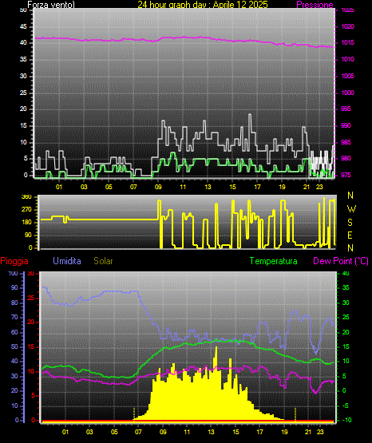Click the Pressione legend label
Screen dimensions: 372x443
315,5
